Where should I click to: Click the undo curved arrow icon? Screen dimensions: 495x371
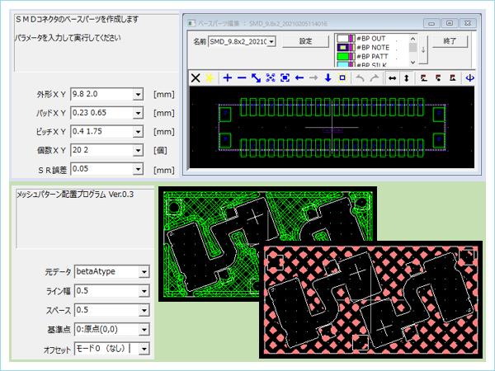click(x=362, y=77)
